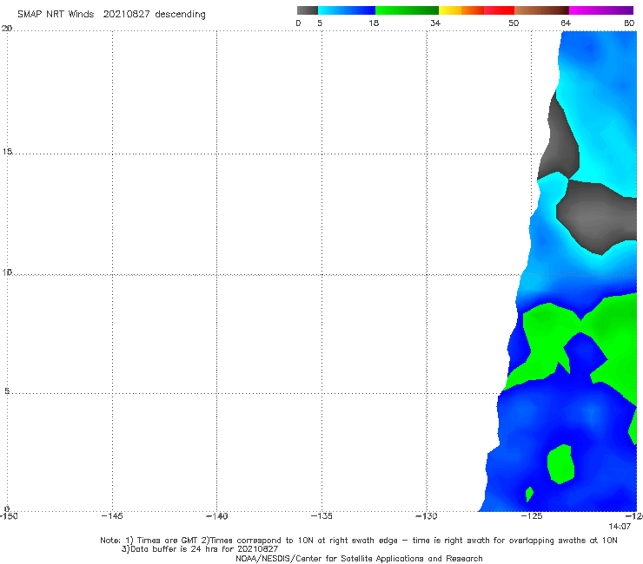Click the isolated green wind patch near 2N
Image resolution: width=643 pixels, height=564 pixels.
coord(561,464)
